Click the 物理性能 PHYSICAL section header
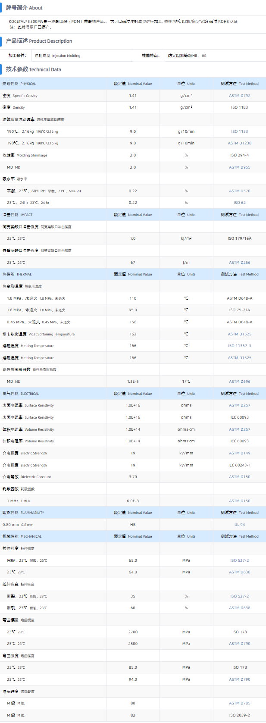The height and width of the screenshot is (723, 266). [x=19, y=84]
